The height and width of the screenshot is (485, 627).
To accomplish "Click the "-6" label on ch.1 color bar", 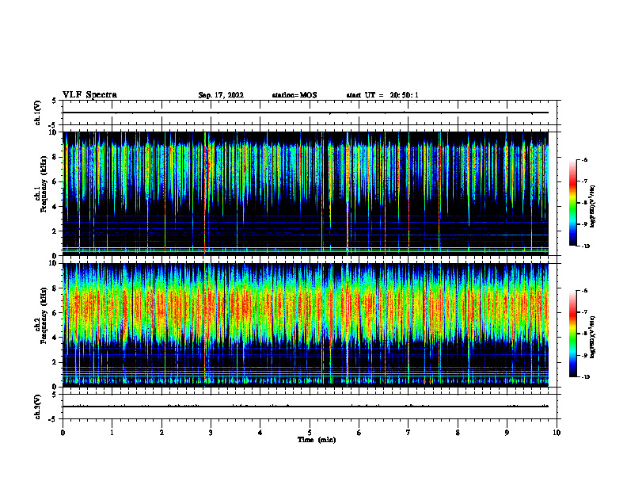I will pos(584,160).
